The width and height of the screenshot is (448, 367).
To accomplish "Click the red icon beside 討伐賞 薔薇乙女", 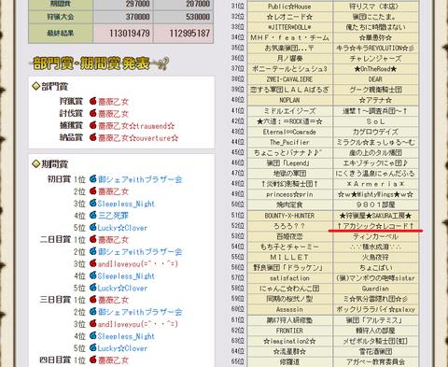I will (92, 113).
